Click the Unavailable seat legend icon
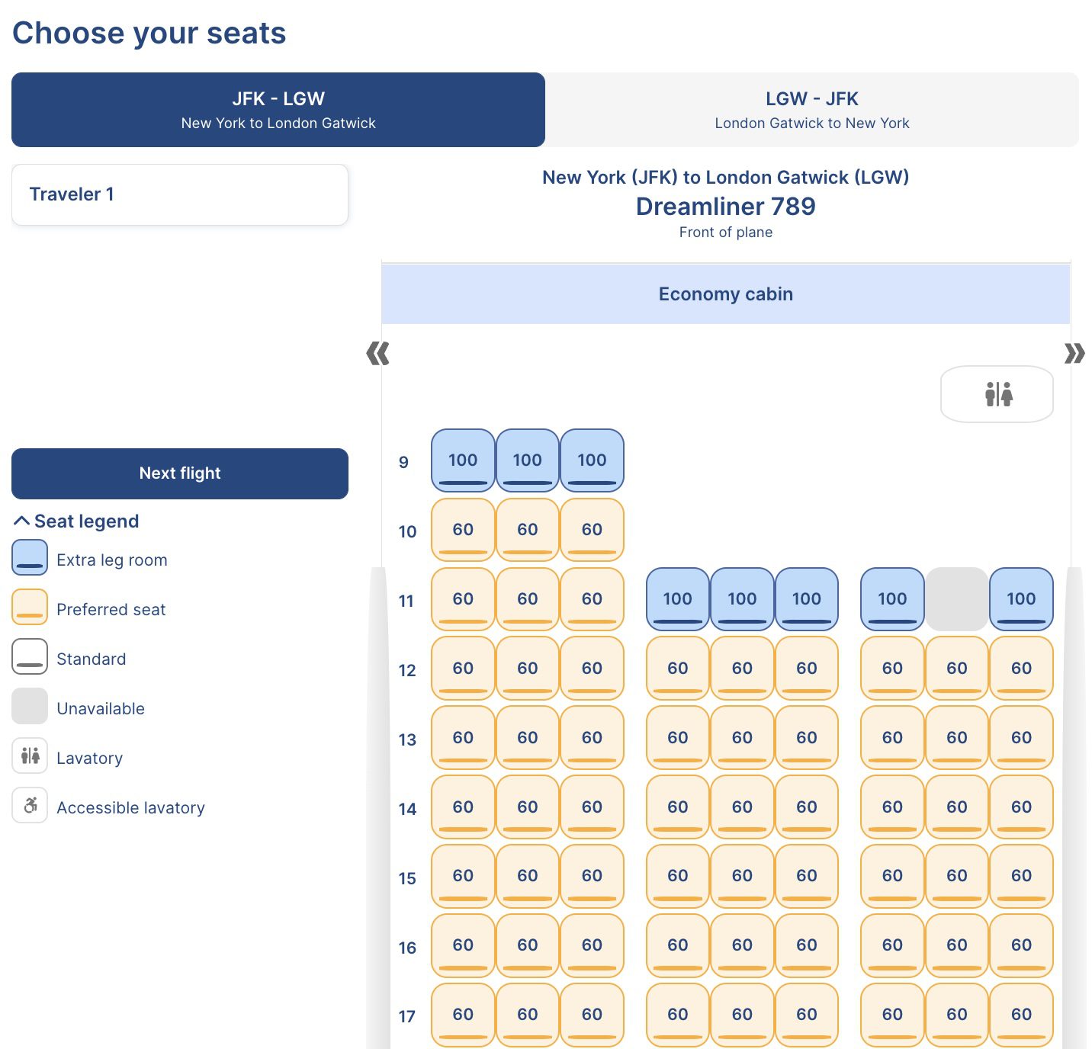Image resolution: width=1092 pixels, height=1049 pixels. coord(30,707)
